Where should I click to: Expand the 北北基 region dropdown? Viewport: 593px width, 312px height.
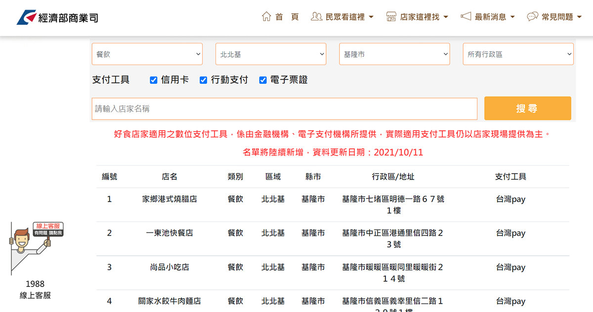[x=271, y=54]
